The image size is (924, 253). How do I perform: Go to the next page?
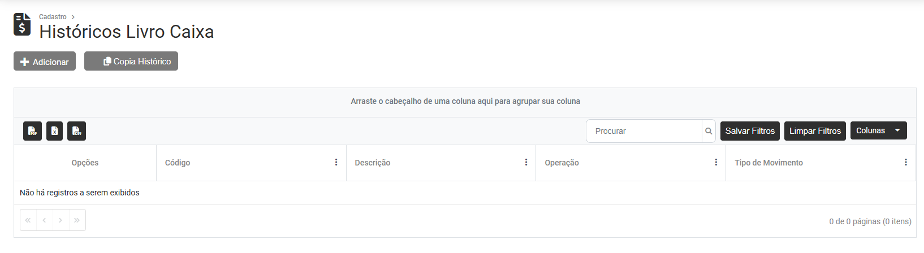click(61, 220)
